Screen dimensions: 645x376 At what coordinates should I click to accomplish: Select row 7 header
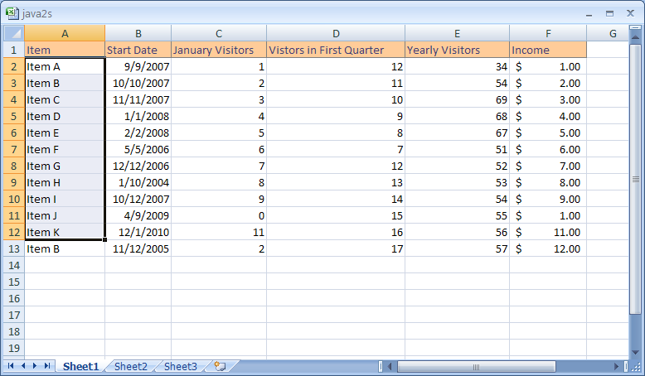click(x=14, y=149)
